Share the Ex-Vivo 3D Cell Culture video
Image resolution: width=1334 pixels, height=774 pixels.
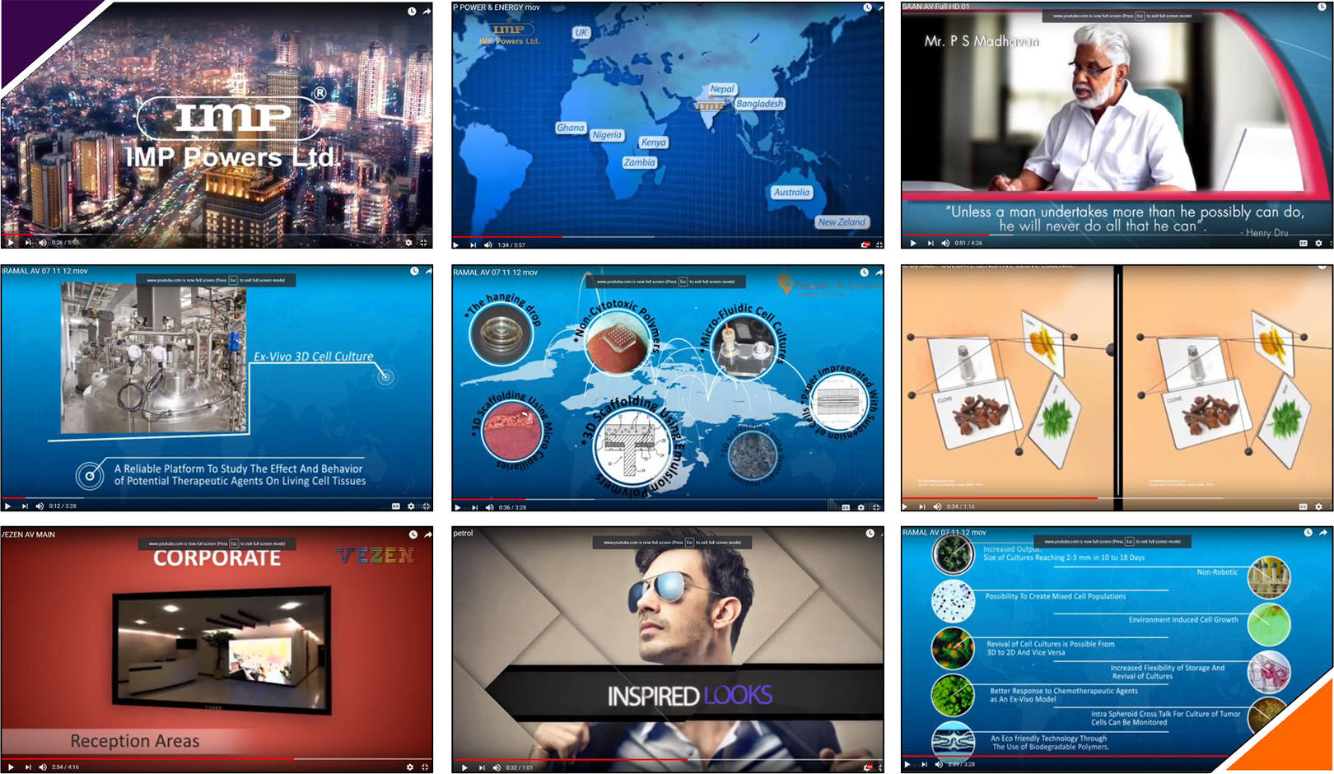pyautogui.click(x=428, y=271)
